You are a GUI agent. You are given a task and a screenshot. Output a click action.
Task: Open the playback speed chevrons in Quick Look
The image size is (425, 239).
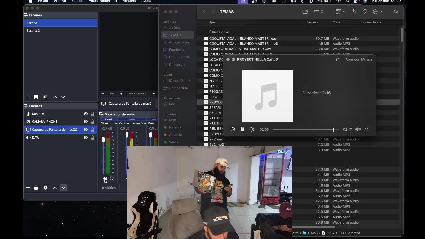click(x=366, y=129)
